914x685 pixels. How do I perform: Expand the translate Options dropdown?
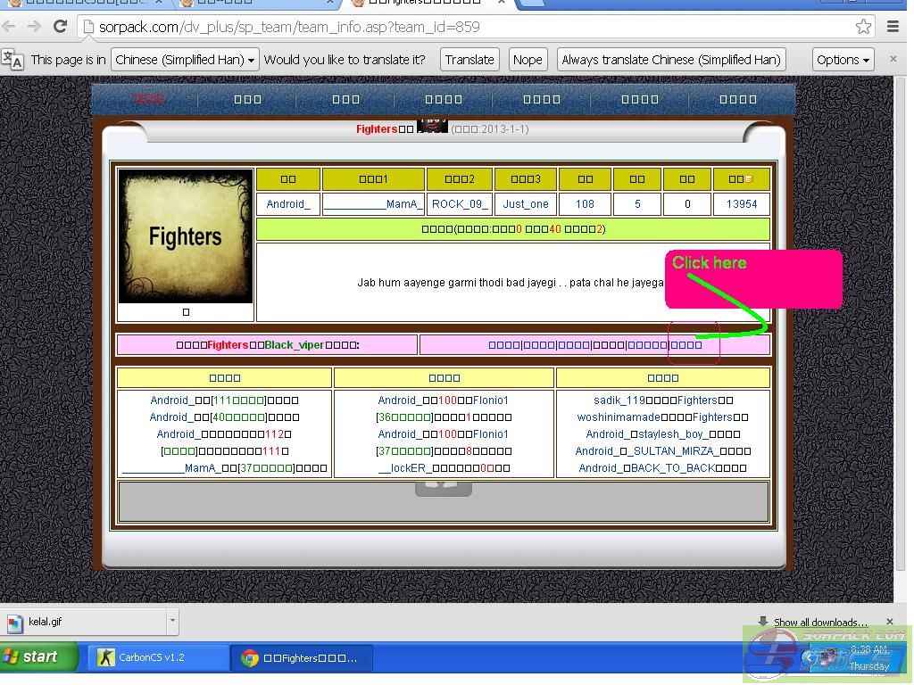(843, 60)
